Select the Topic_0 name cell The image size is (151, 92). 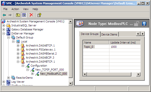pyautogui.click(x=96, y=47)
